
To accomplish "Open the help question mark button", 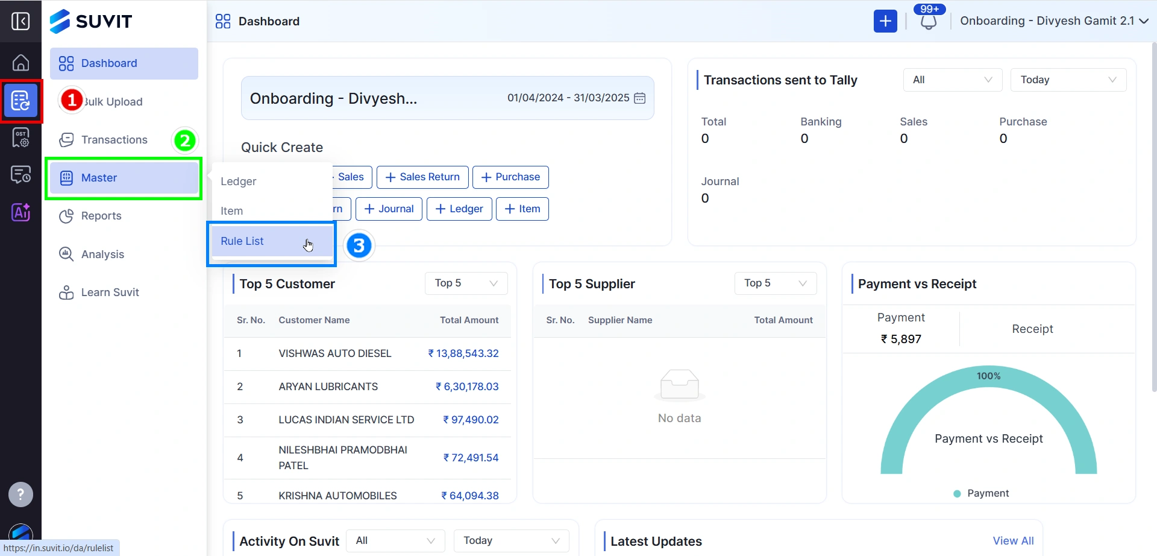I will click(20, 494).
